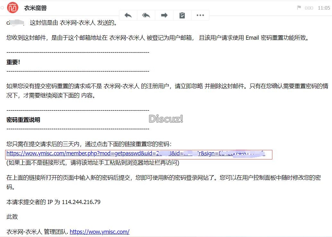
Task: Click the Reply arrow icon
Action: tap(128, 15)
